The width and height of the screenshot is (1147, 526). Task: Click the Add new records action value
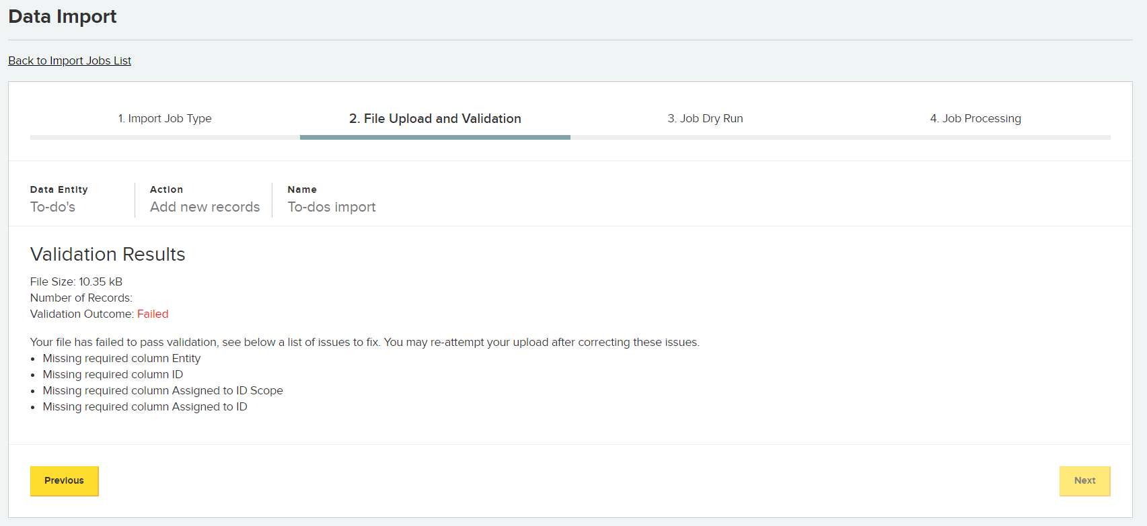click(x=205, y=207)
